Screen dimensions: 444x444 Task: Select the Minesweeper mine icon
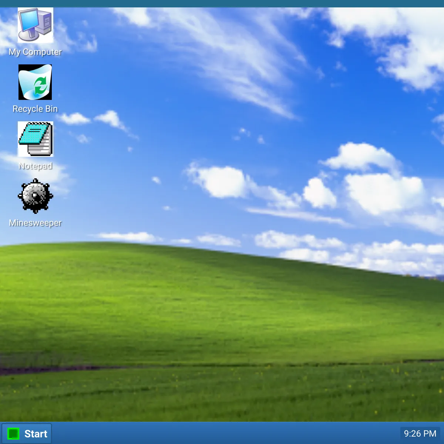pos(36,196)
